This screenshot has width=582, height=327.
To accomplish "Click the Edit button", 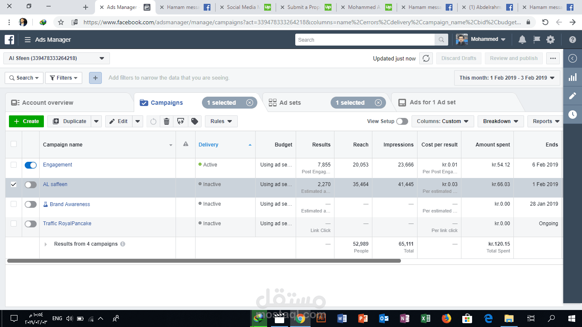I will coord(119,121).
